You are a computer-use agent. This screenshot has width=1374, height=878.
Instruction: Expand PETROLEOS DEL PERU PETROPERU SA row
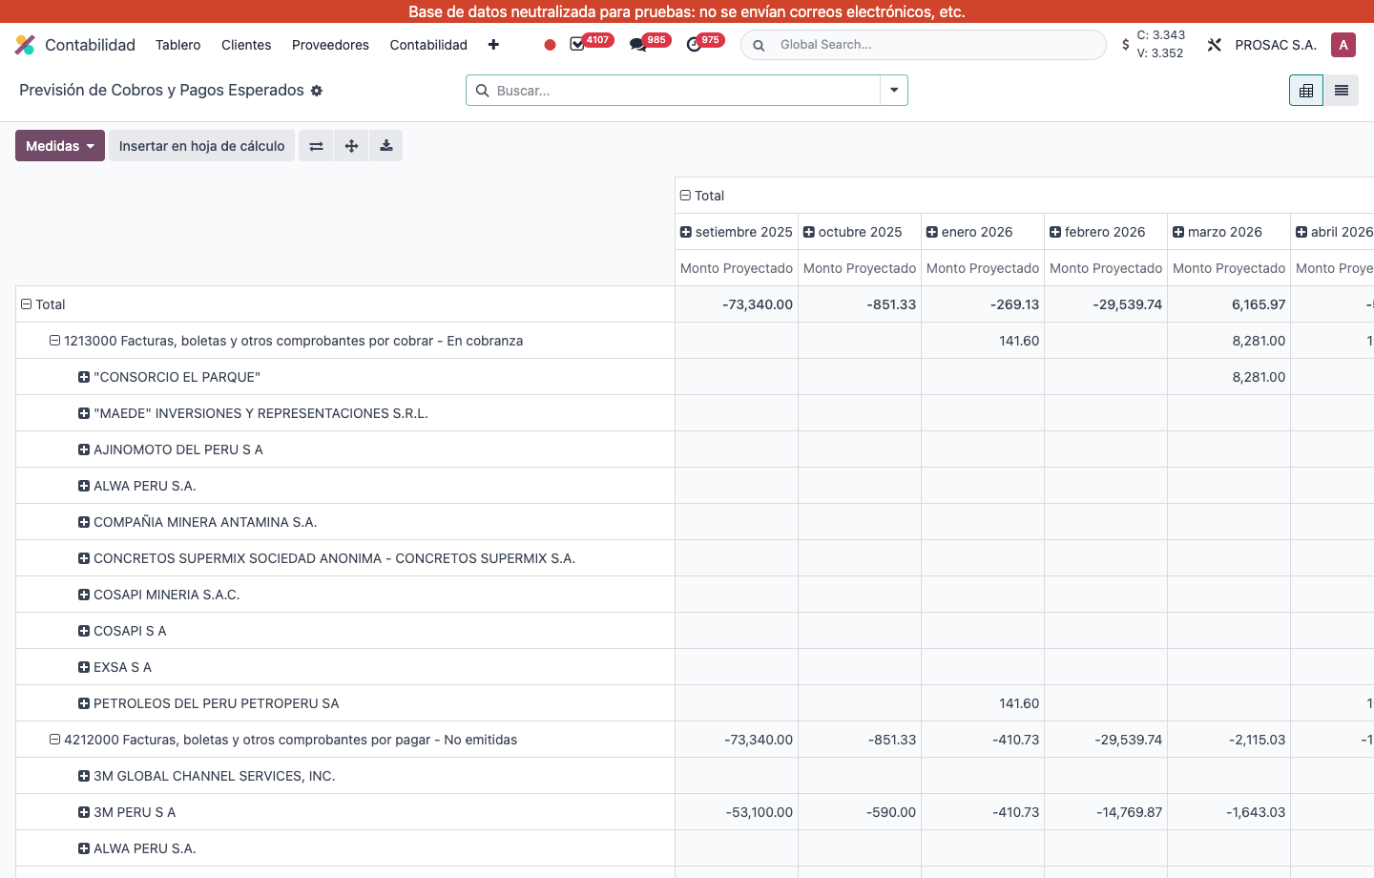(84, 703)
